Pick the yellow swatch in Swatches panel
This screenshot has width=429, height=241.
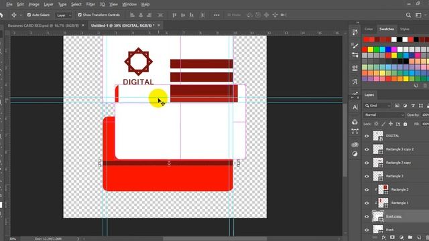click(371, 50)
